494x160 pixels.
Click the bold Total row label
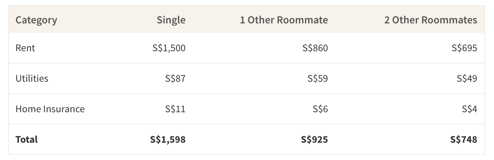click(27, 139)
